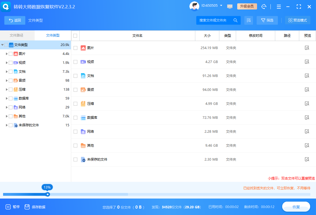316x215 pixels.
Task: Switch to the 文件路径 tab
Action: 17,35
